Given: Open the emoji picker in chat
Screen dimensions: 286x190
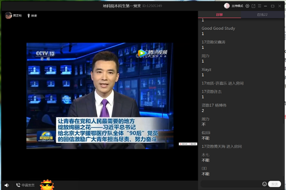Looking at the screenshot, I should tap(265, 184).
